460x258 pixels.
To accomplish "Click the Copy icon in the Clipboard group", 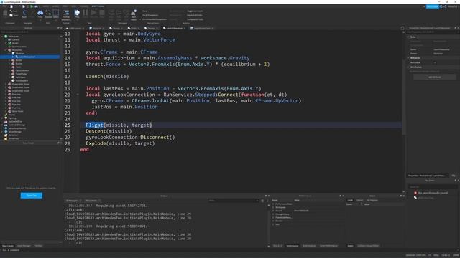I will click(11, 15).
